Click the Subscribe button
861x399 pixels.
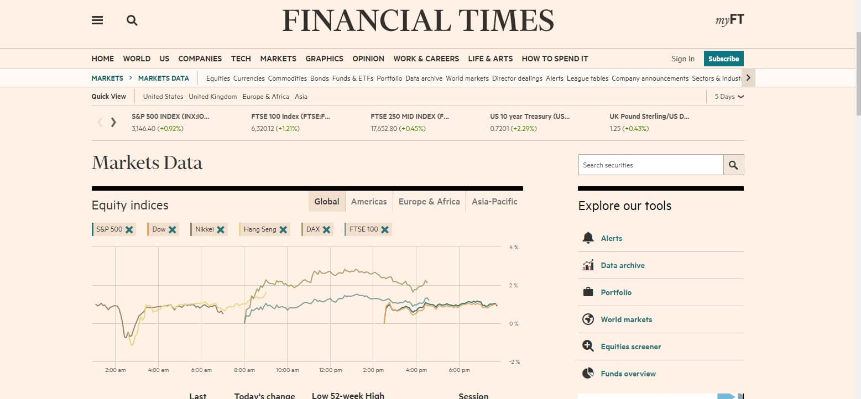[x=724, y=59]
